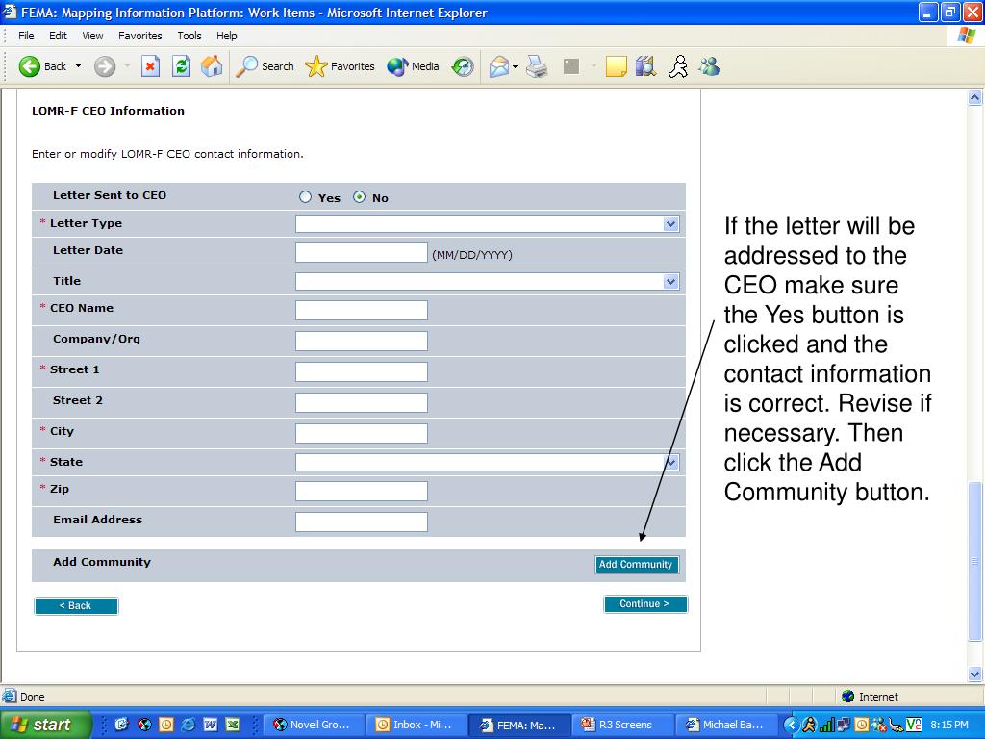The height and width of the screenshot is (739, 985).
Task: Click the vertical scrollbar thumb
Action: [x=974, y=561]
